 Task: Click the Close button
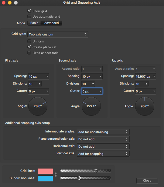pyautogui.click(x=147, y=181)
